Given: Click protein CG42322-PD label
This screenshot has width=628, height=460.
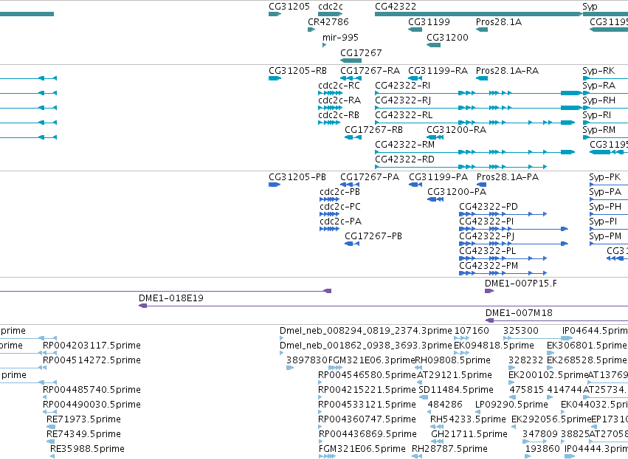Looking at the screenshot, I should point(489,207).
